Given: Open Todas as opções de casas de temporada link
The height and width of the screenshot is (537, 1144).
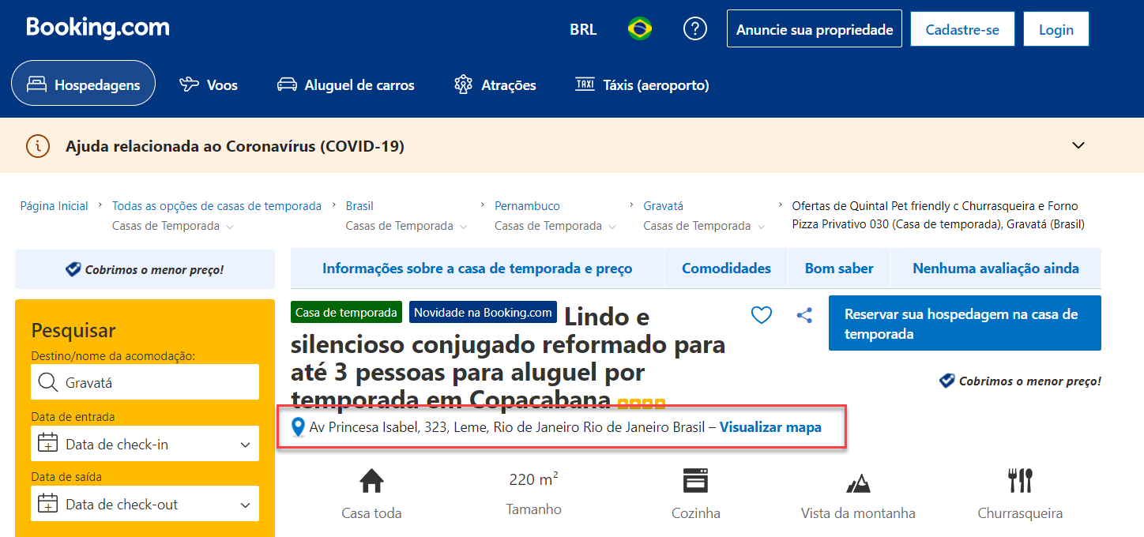Looking at the screenshot, I should coord(216,206).
